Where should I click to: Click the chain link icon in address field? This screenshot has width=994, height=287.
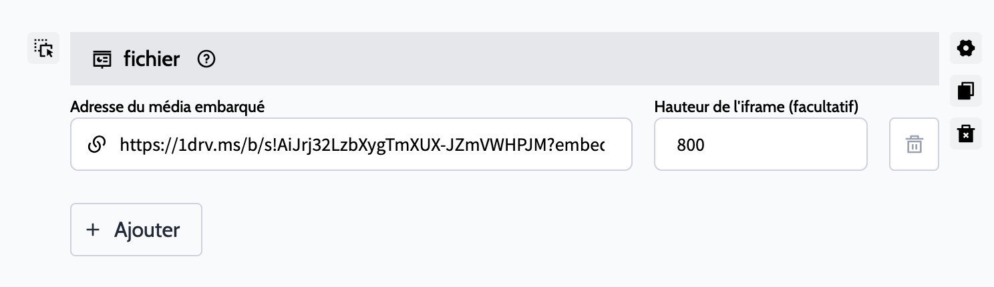pyautogui.click(x=98, y=144)
